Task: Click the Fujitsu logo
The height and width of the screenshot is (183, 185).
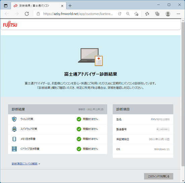Action: (x=10, y=24)
